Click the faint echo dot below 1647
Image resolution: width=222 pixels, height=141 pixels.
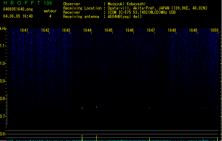[x=149, y=108]
